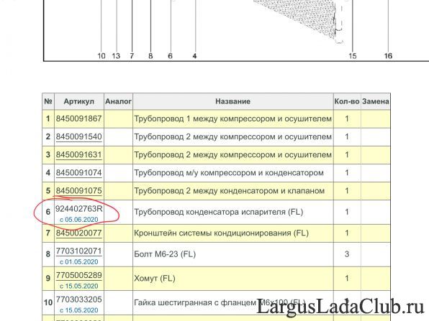Click the Замена column header

[x=376, y=101]
